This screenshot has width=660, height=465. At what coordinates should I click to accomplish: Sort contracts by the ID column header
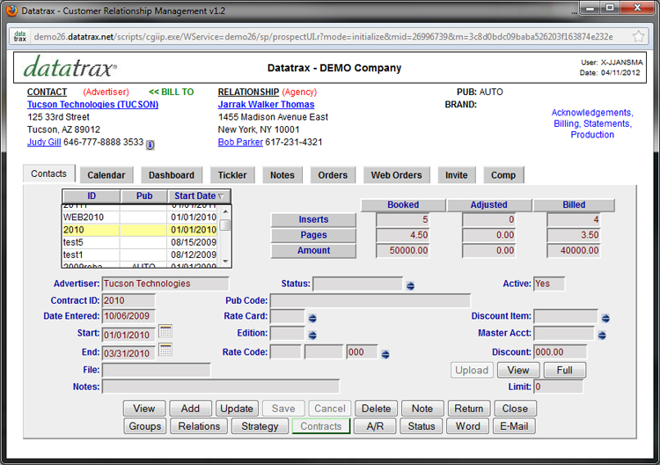tap(92, 196)
